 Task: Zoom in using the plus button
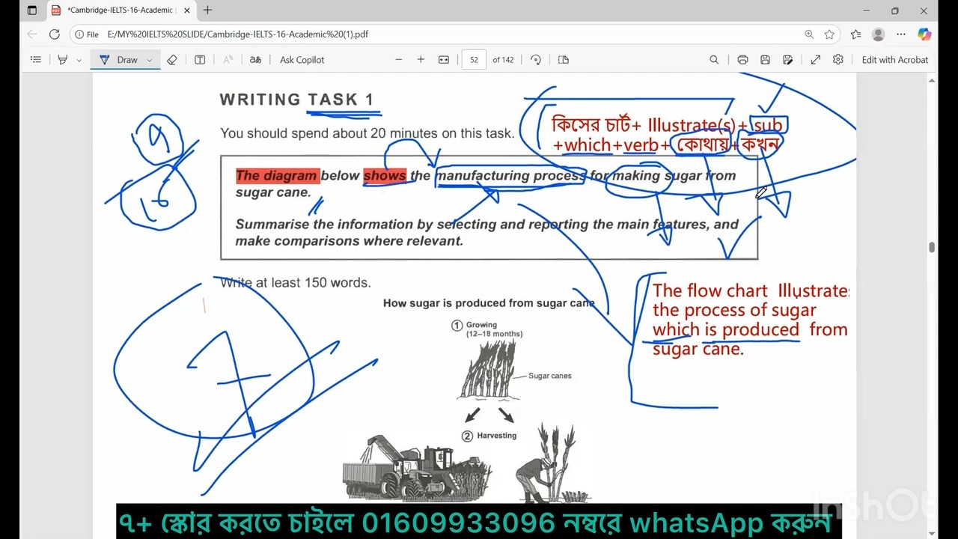coord(421,60)
